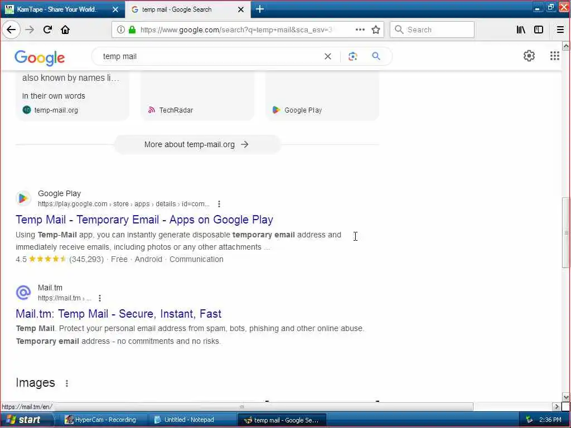Go back to previous page
The image size is (571, 428).
11,30
